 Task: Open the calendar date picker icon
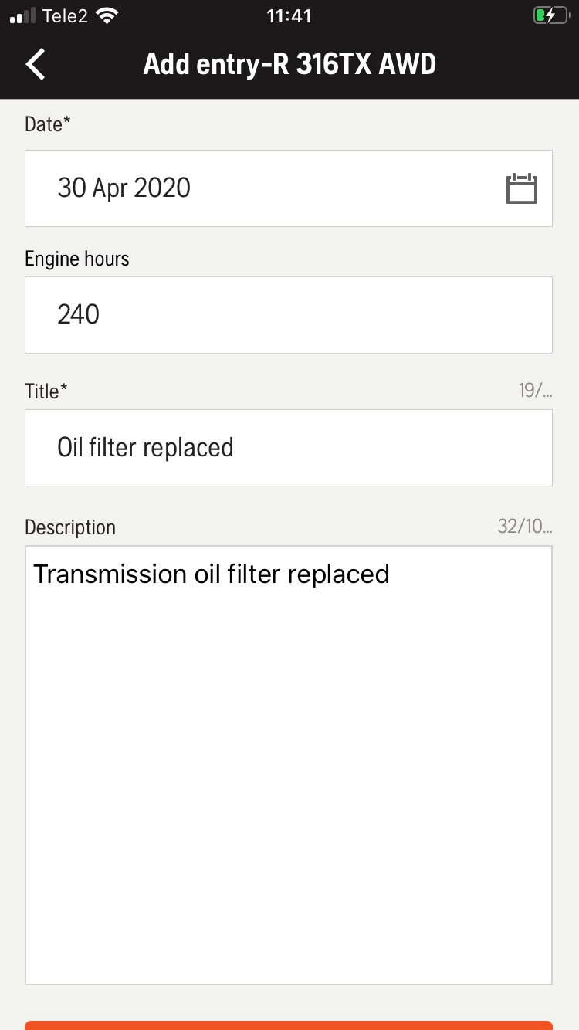point(521,188)
